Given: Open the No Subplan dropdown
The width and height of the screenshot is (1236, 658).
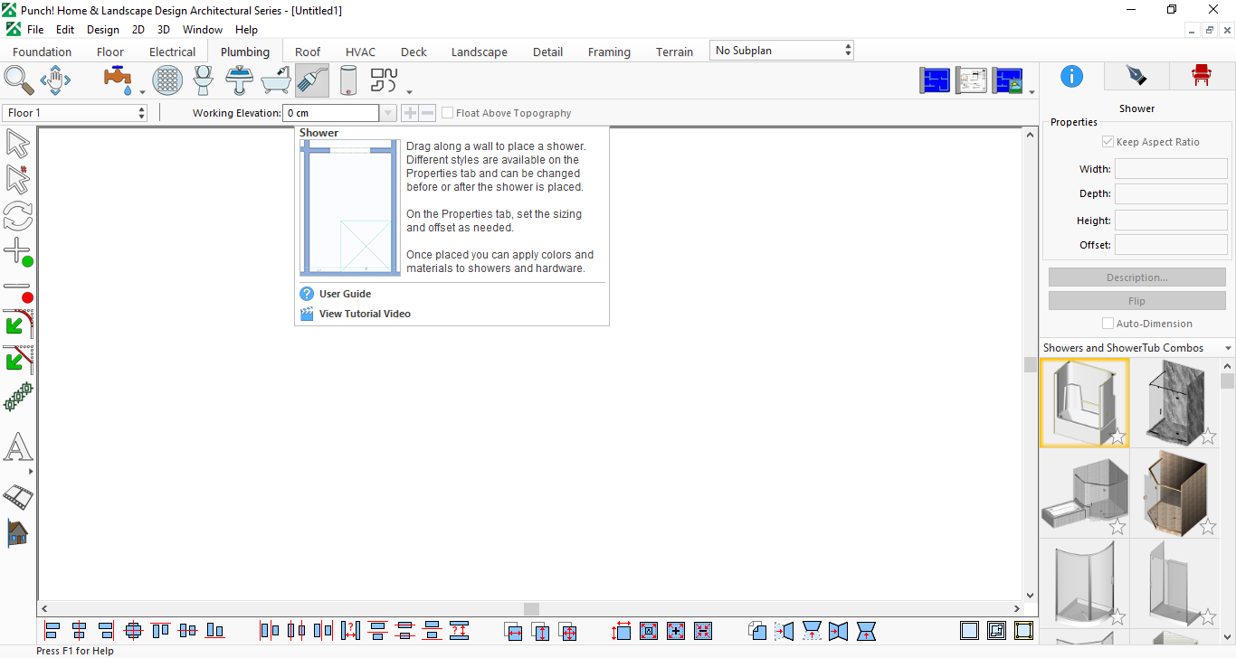Looking at the screenshot, I should pyautogui.click(x=782, y=51).
